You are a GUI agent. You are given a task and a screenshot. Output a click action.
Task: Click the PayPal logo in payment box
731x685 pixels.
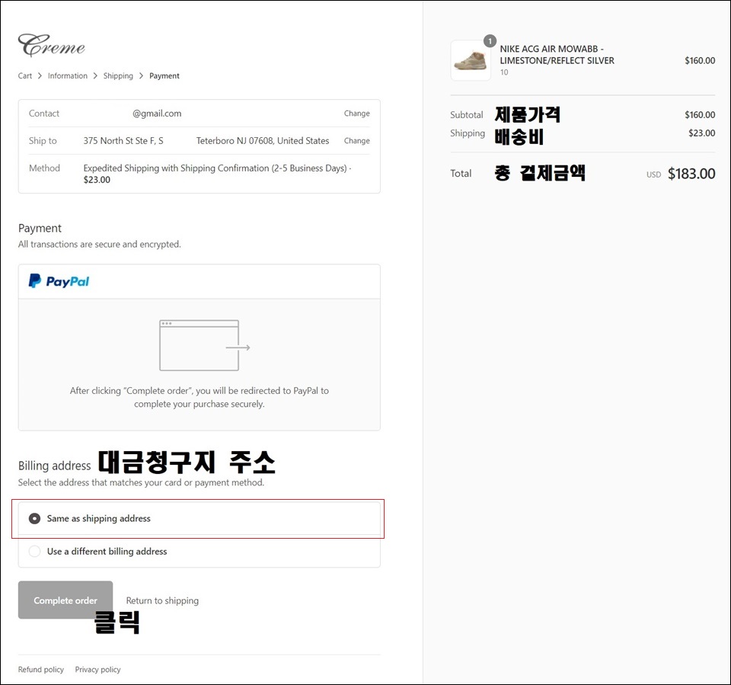click(59, 281)
